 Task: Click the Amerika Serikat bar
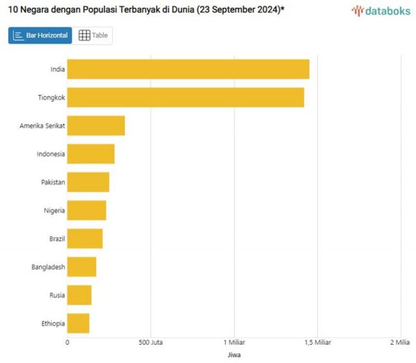point(96,126)
